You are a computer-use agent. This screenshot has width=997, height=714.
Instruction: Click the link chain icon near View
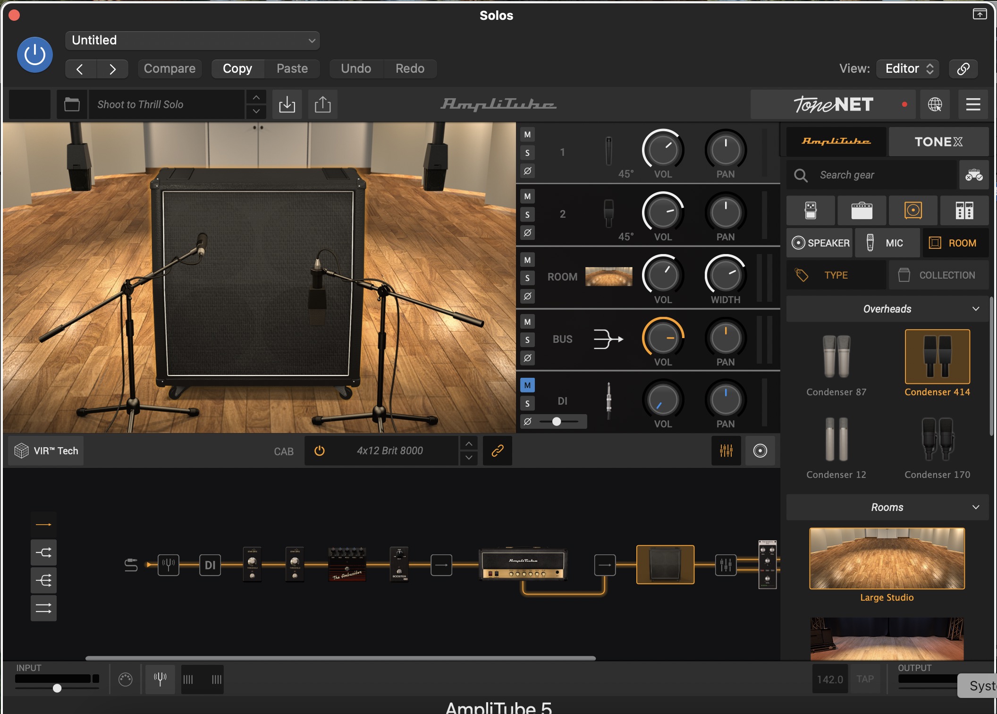(963, 69)
